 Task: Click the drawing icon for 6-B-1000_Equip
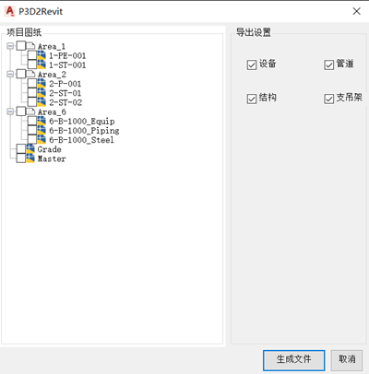coord(42,121)
